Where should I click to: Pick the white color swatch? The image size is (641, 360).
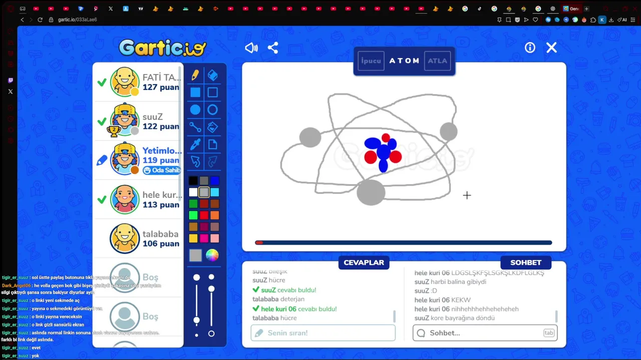point(193,192)
